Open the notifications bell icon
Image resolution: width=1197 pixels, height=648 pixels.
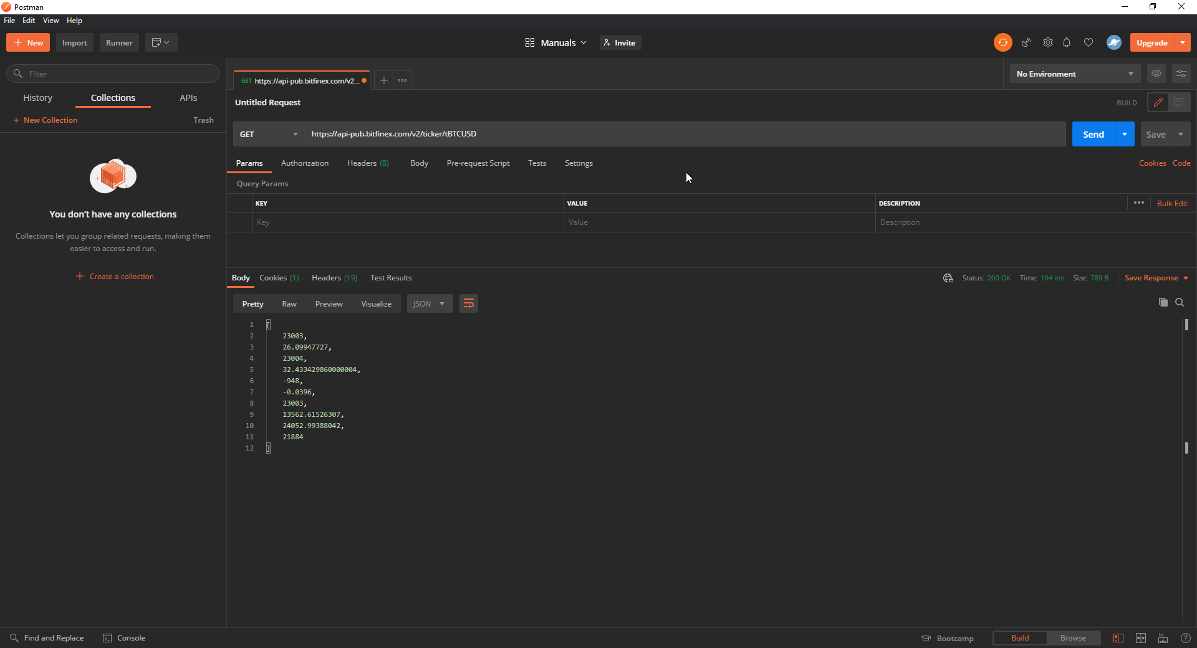(x=1067, y=42)
